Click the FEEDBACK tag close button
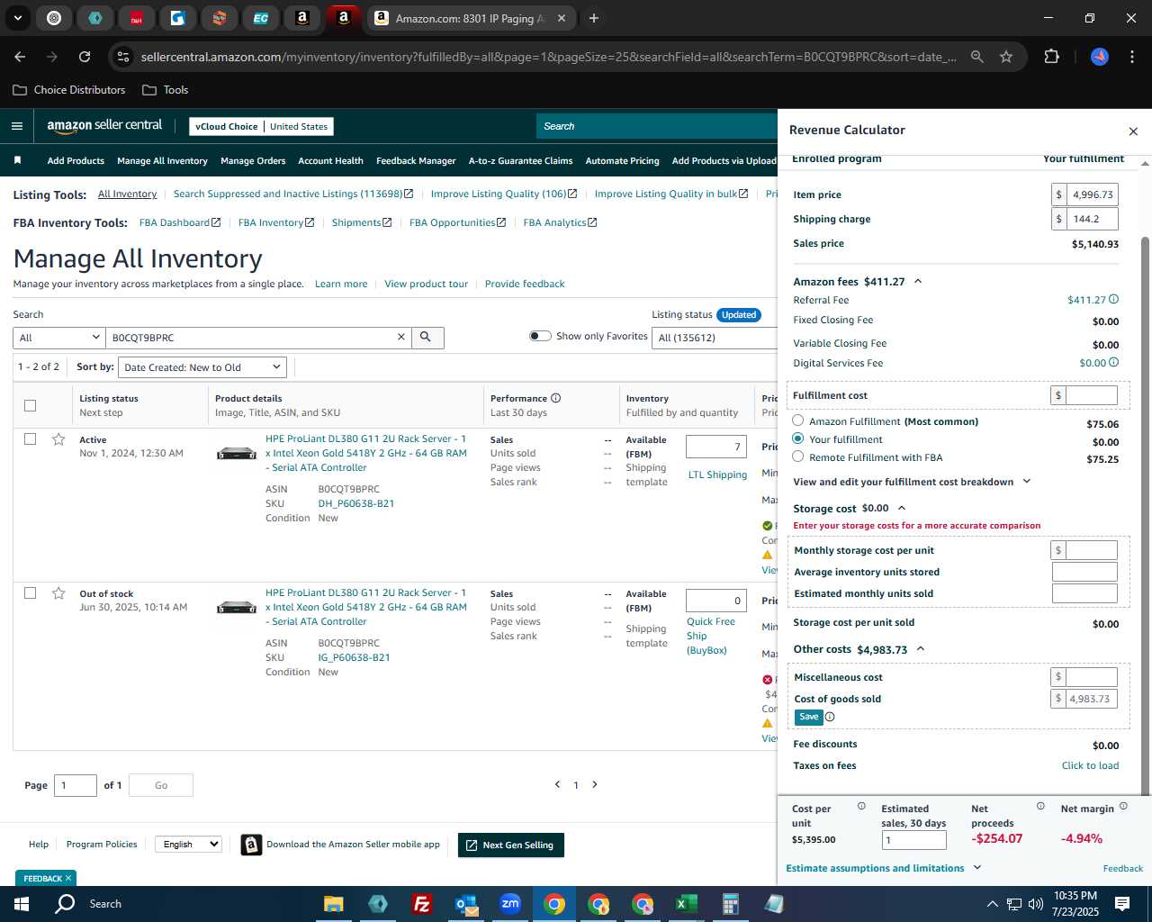The height and width of the screenshot is (922, 1152). pyautogui.click(x=68, y=878)
